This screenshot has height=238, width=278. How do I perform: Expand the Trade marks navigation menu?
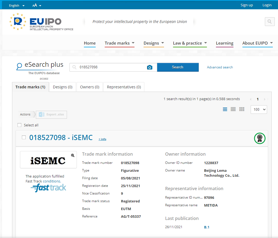(x=119, y=43)
